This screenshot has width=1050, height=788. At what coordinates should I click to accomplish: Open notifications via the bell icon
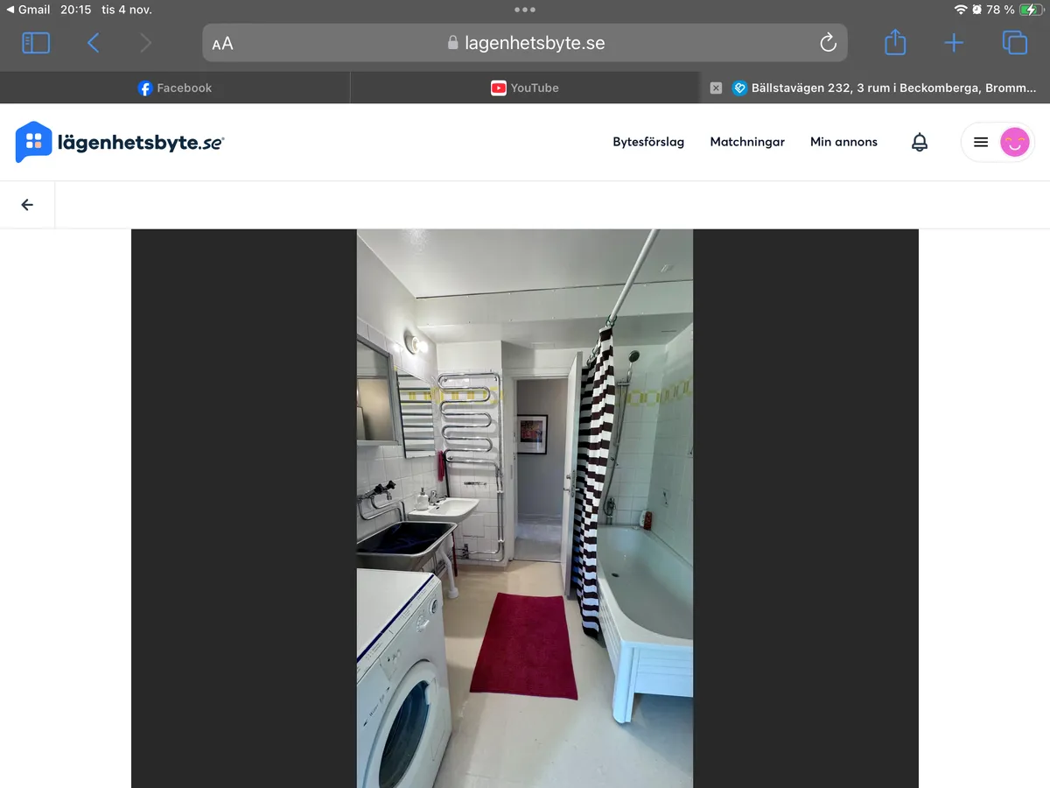pyautogui.click(x=919, y=141)
